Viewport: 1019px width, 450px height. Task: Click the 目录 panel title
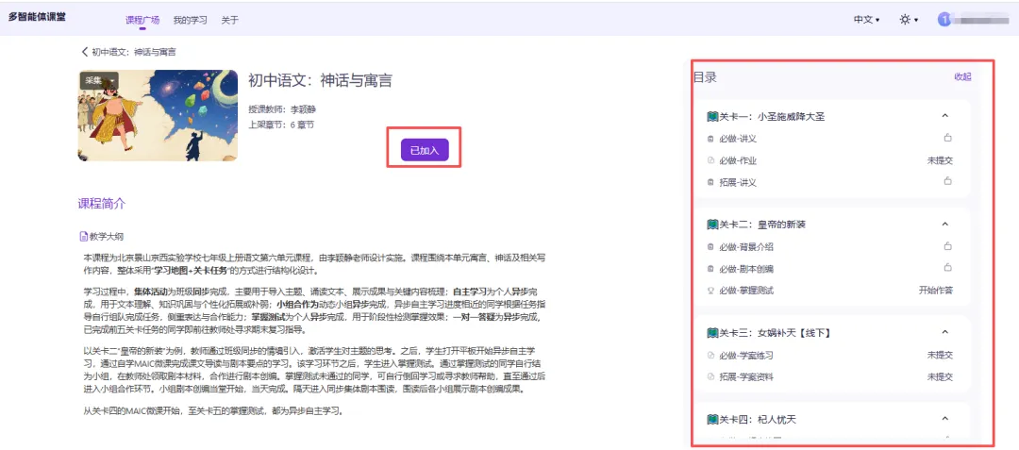[705, 77]
